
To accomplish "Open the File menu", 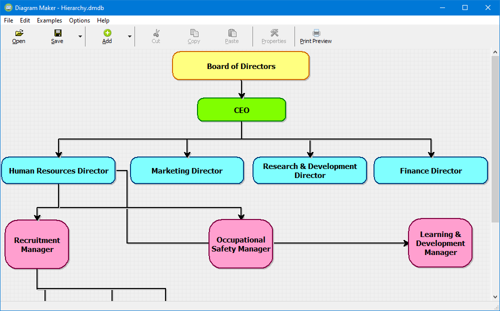I will coord(8,20).
